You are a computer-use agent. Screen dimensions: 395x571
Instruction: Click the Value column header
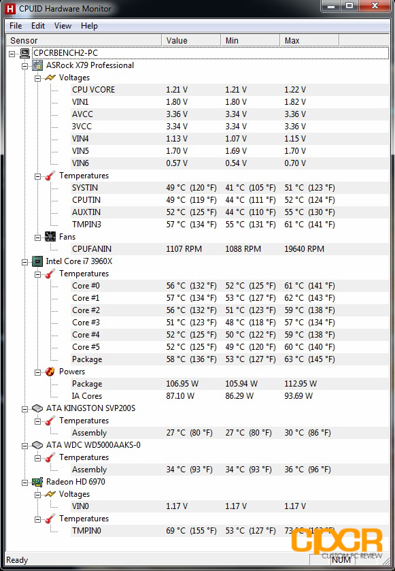coord(191,40)
